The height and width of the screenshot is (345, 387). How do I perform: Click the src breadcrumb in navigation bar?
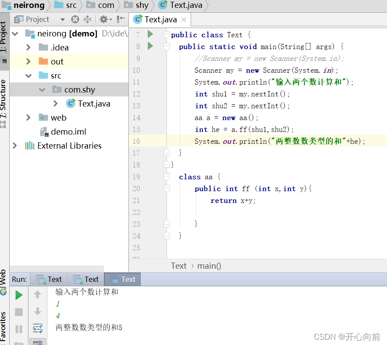point(66,5)
